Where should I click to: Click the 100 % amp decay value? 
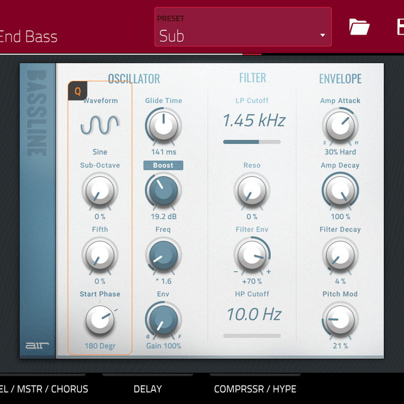tap(341, 216)
